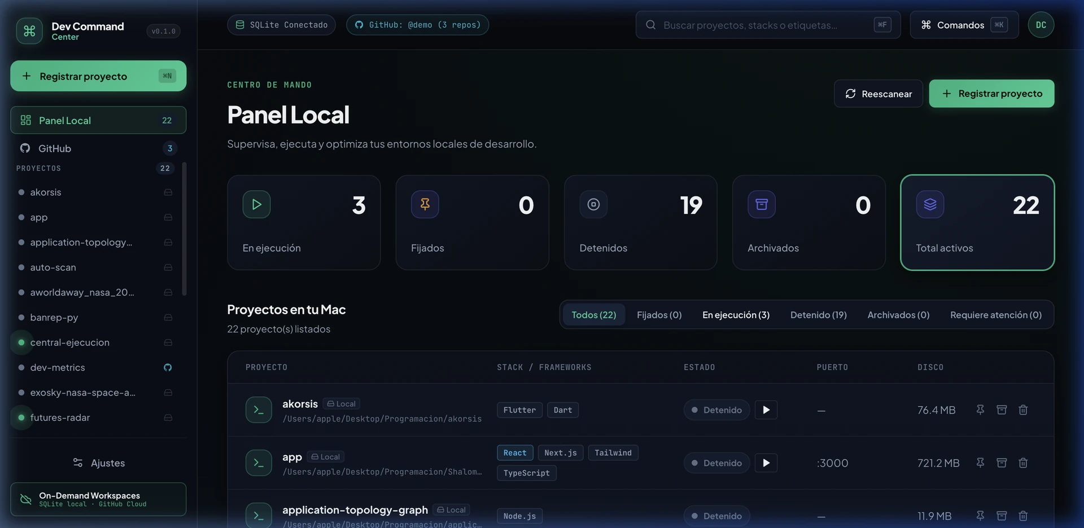Open the DC user avatar
The width and height of the screenshot is (1084, 528).
point(1041,25)
